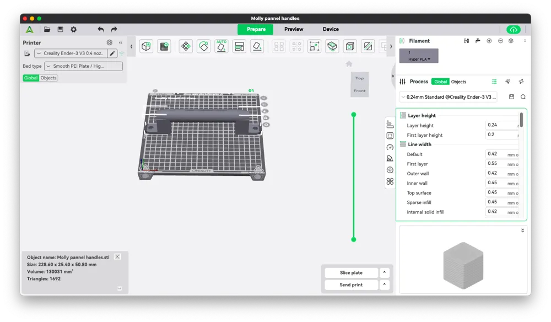551x322 pixels.
Task: Click the Send print button
Action: point(351,285)
